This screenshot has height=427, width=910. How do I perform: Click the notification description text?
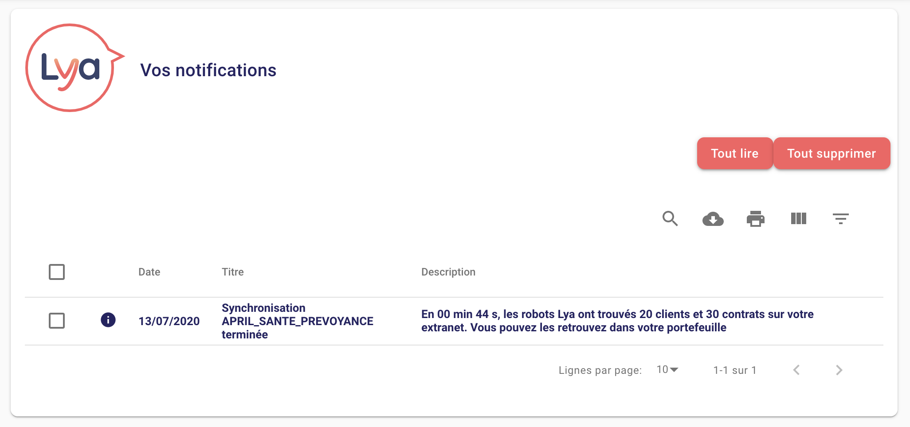click(617, 321)
